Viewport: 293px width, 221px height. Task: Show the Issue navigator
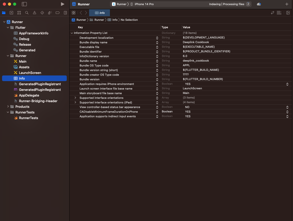(34, 13)
